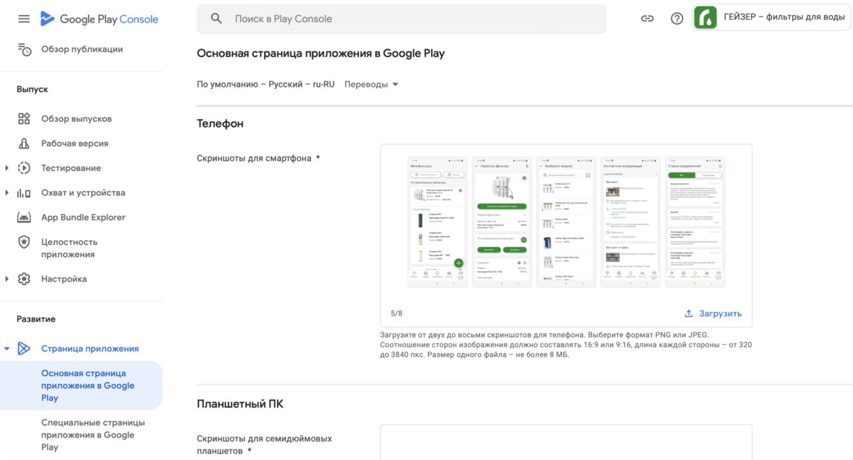
Task: Open the hamburger navigation menu
Action: tap(24, 19)
